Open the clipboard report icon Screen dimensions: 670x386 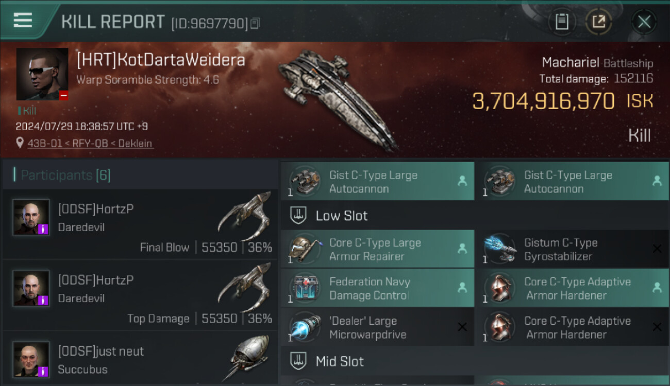(x=562, y=22)
